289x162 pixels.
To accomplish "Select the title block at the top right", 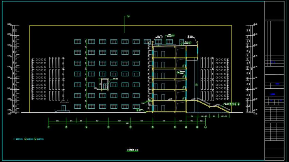I will coord(274,10).
